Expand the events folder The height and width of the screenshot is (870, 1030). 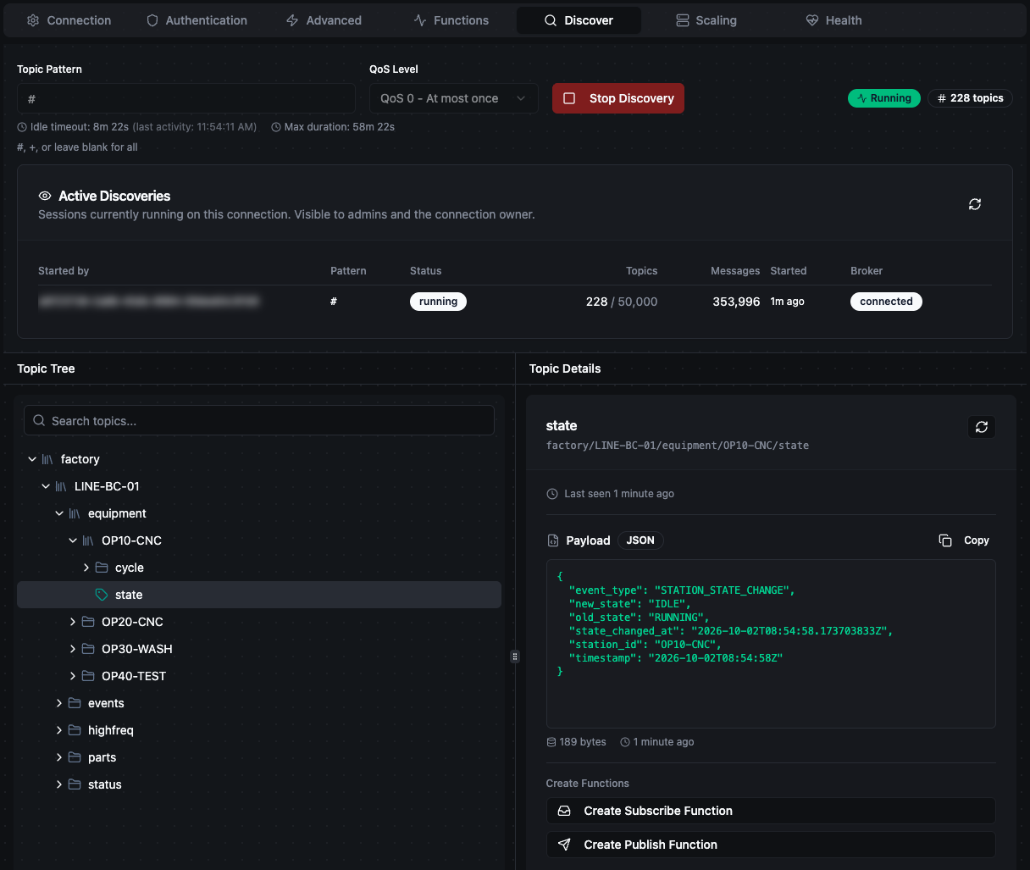pyautogui.click(x=59, y=703)
